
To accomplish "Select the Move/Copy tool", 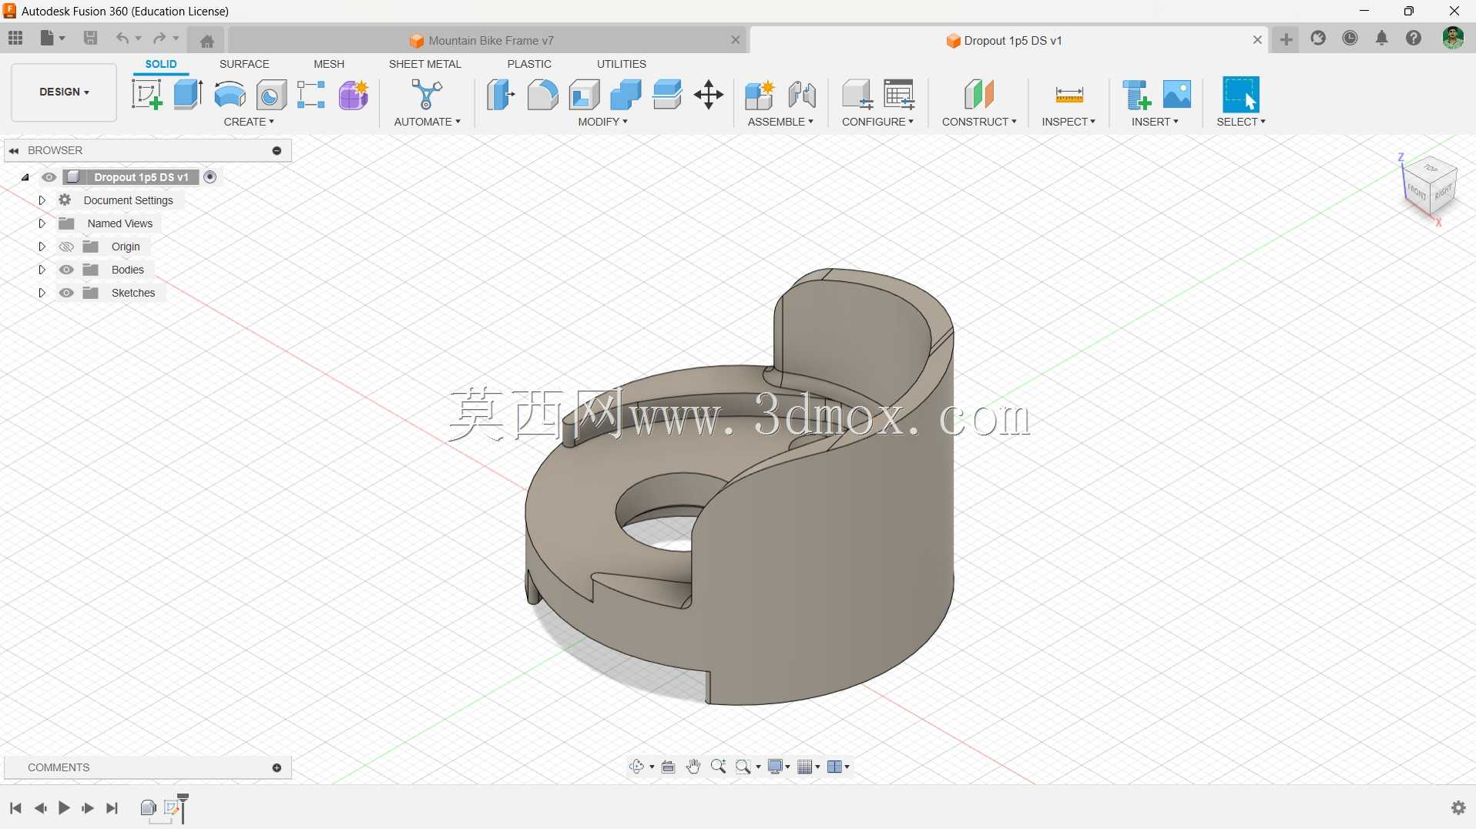I will click(709, 95).
